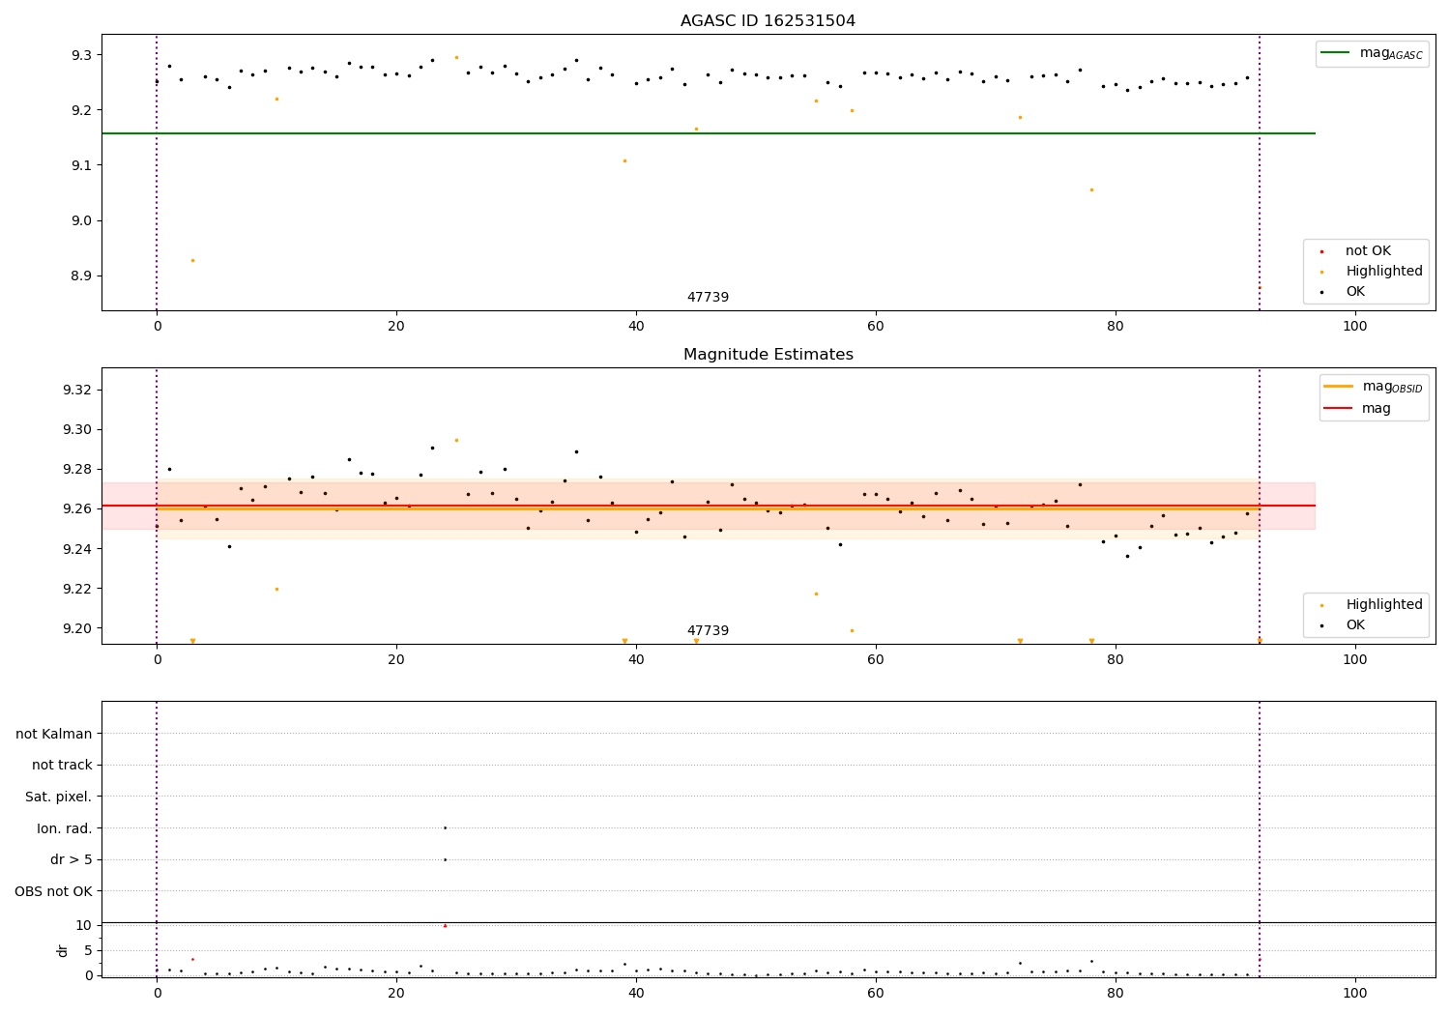Click the 'OBS not OK' row label
Screen dimensions: 1450x1015
[x=53, y=891]
